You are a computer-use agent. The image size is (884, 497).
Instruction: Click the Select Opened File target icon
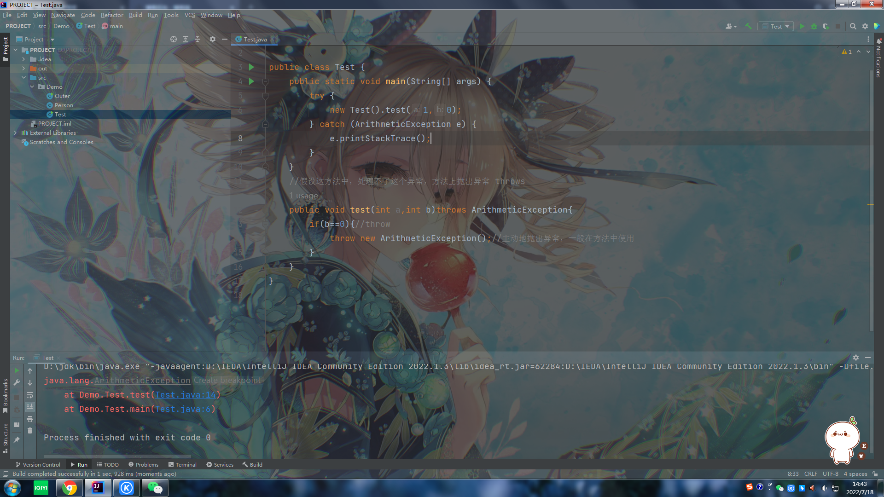pos(174,39)
